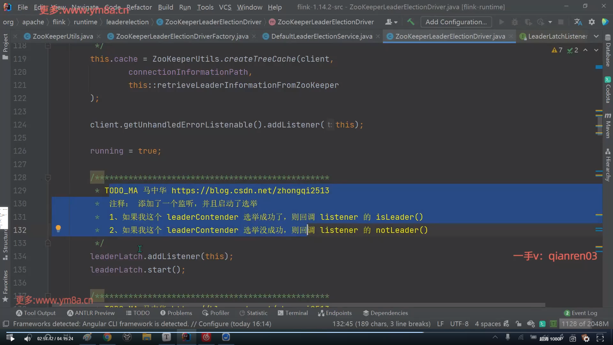
Task: Collapse the comment block at line 128
Action: (x=48, y=178)
